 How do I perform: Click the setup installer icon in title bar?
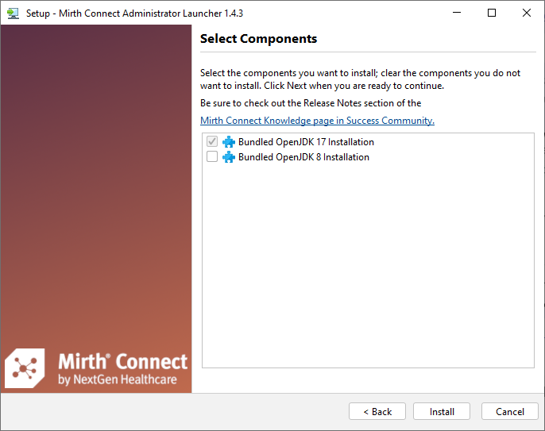click(14, 13)
